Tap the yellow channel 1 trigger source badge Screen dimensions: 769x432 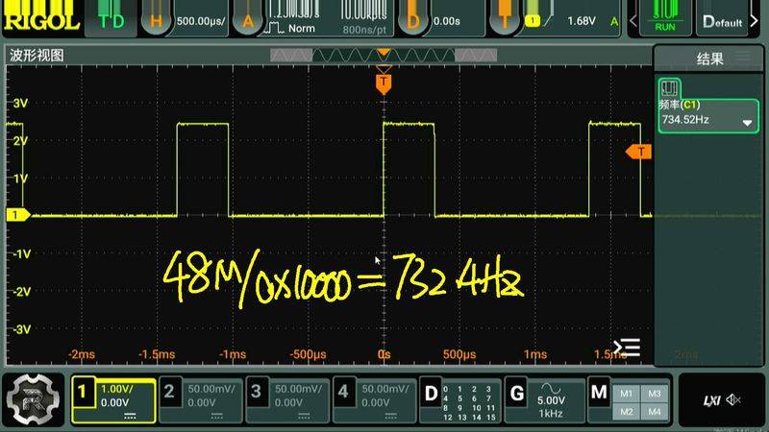point(533,20)
